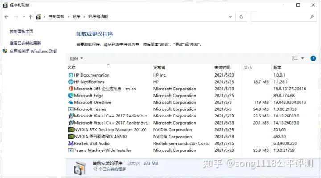Select Teams Machine-Wide Installer entry
The width and height of the screenshot is (321, 178).
[103, 150]
